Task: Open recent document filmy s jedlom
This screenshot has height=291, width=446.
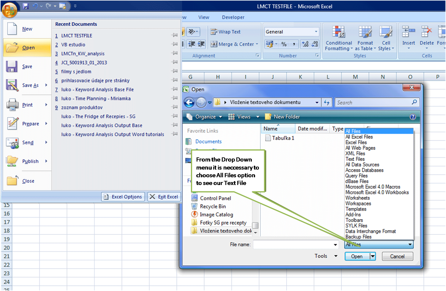Action: pos(76,72)
